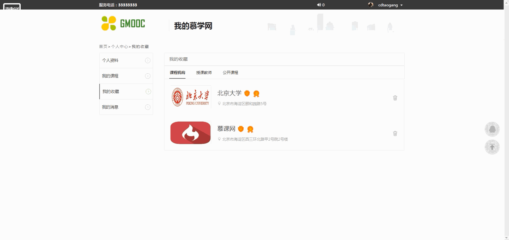Click the first orange badge beside 慕课网

(x=241, y=129)
